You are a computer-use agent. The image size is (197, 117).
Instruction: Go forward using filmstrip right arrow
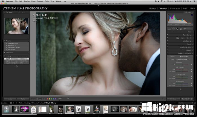tap(16, 103)
